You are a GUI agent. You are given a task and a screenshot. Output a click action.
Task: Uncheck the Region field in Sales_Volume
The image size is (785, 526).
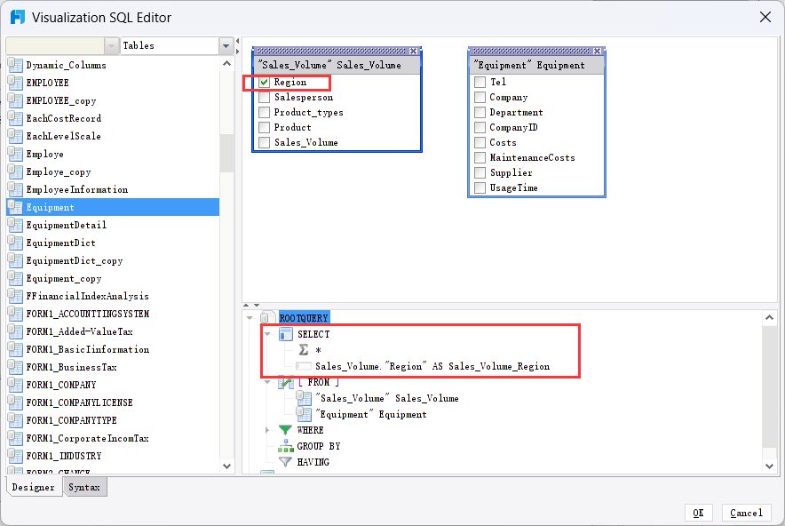(x=263, y=82)
